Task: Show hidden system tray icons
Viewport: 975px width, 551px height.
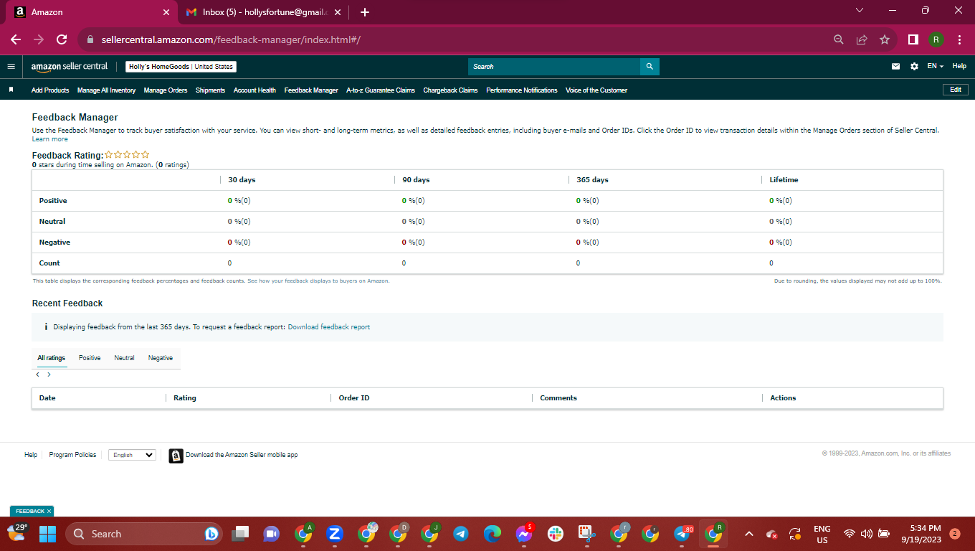Action: point(749,534)
